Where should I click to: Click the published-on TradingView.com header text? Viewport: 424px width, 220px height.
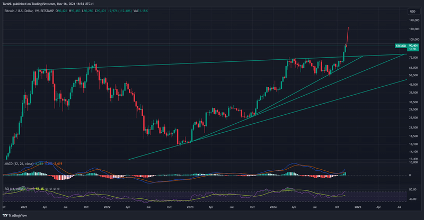(48, 4)
